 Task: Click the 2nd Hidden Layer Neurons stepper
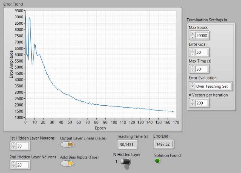coord(13,164)
